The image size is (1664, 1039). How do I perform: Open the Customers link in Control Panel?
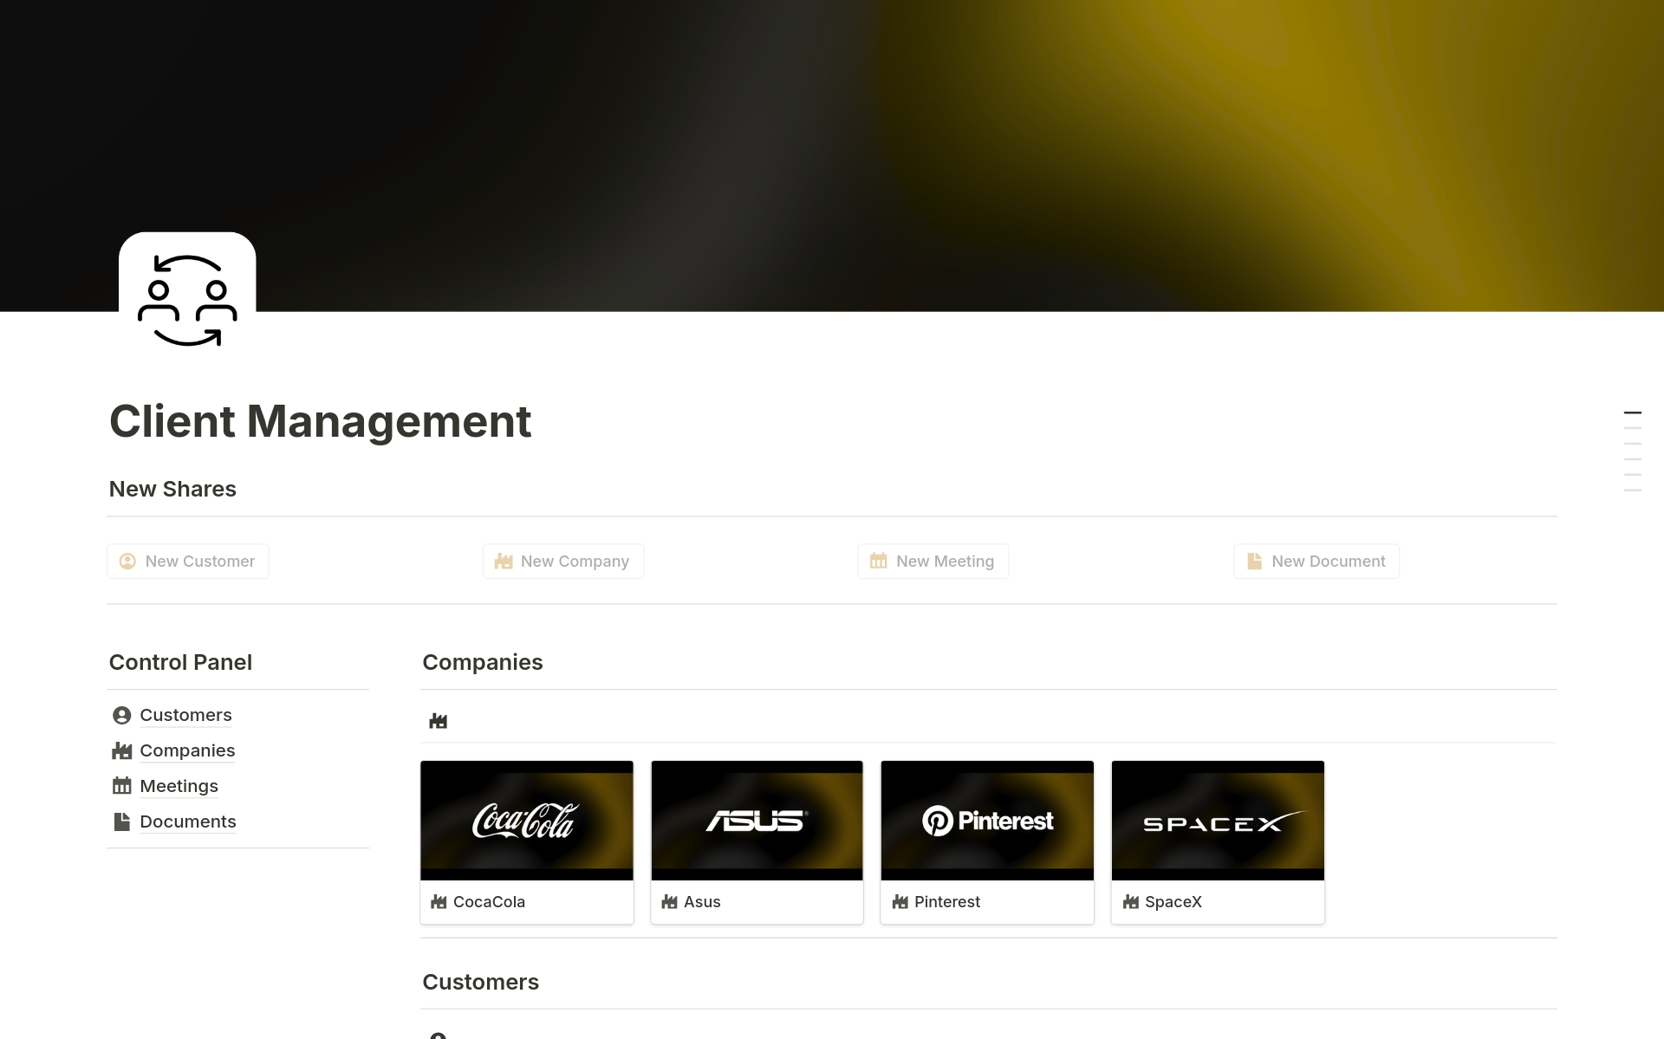pyautogui.click(x=185, y=715)
